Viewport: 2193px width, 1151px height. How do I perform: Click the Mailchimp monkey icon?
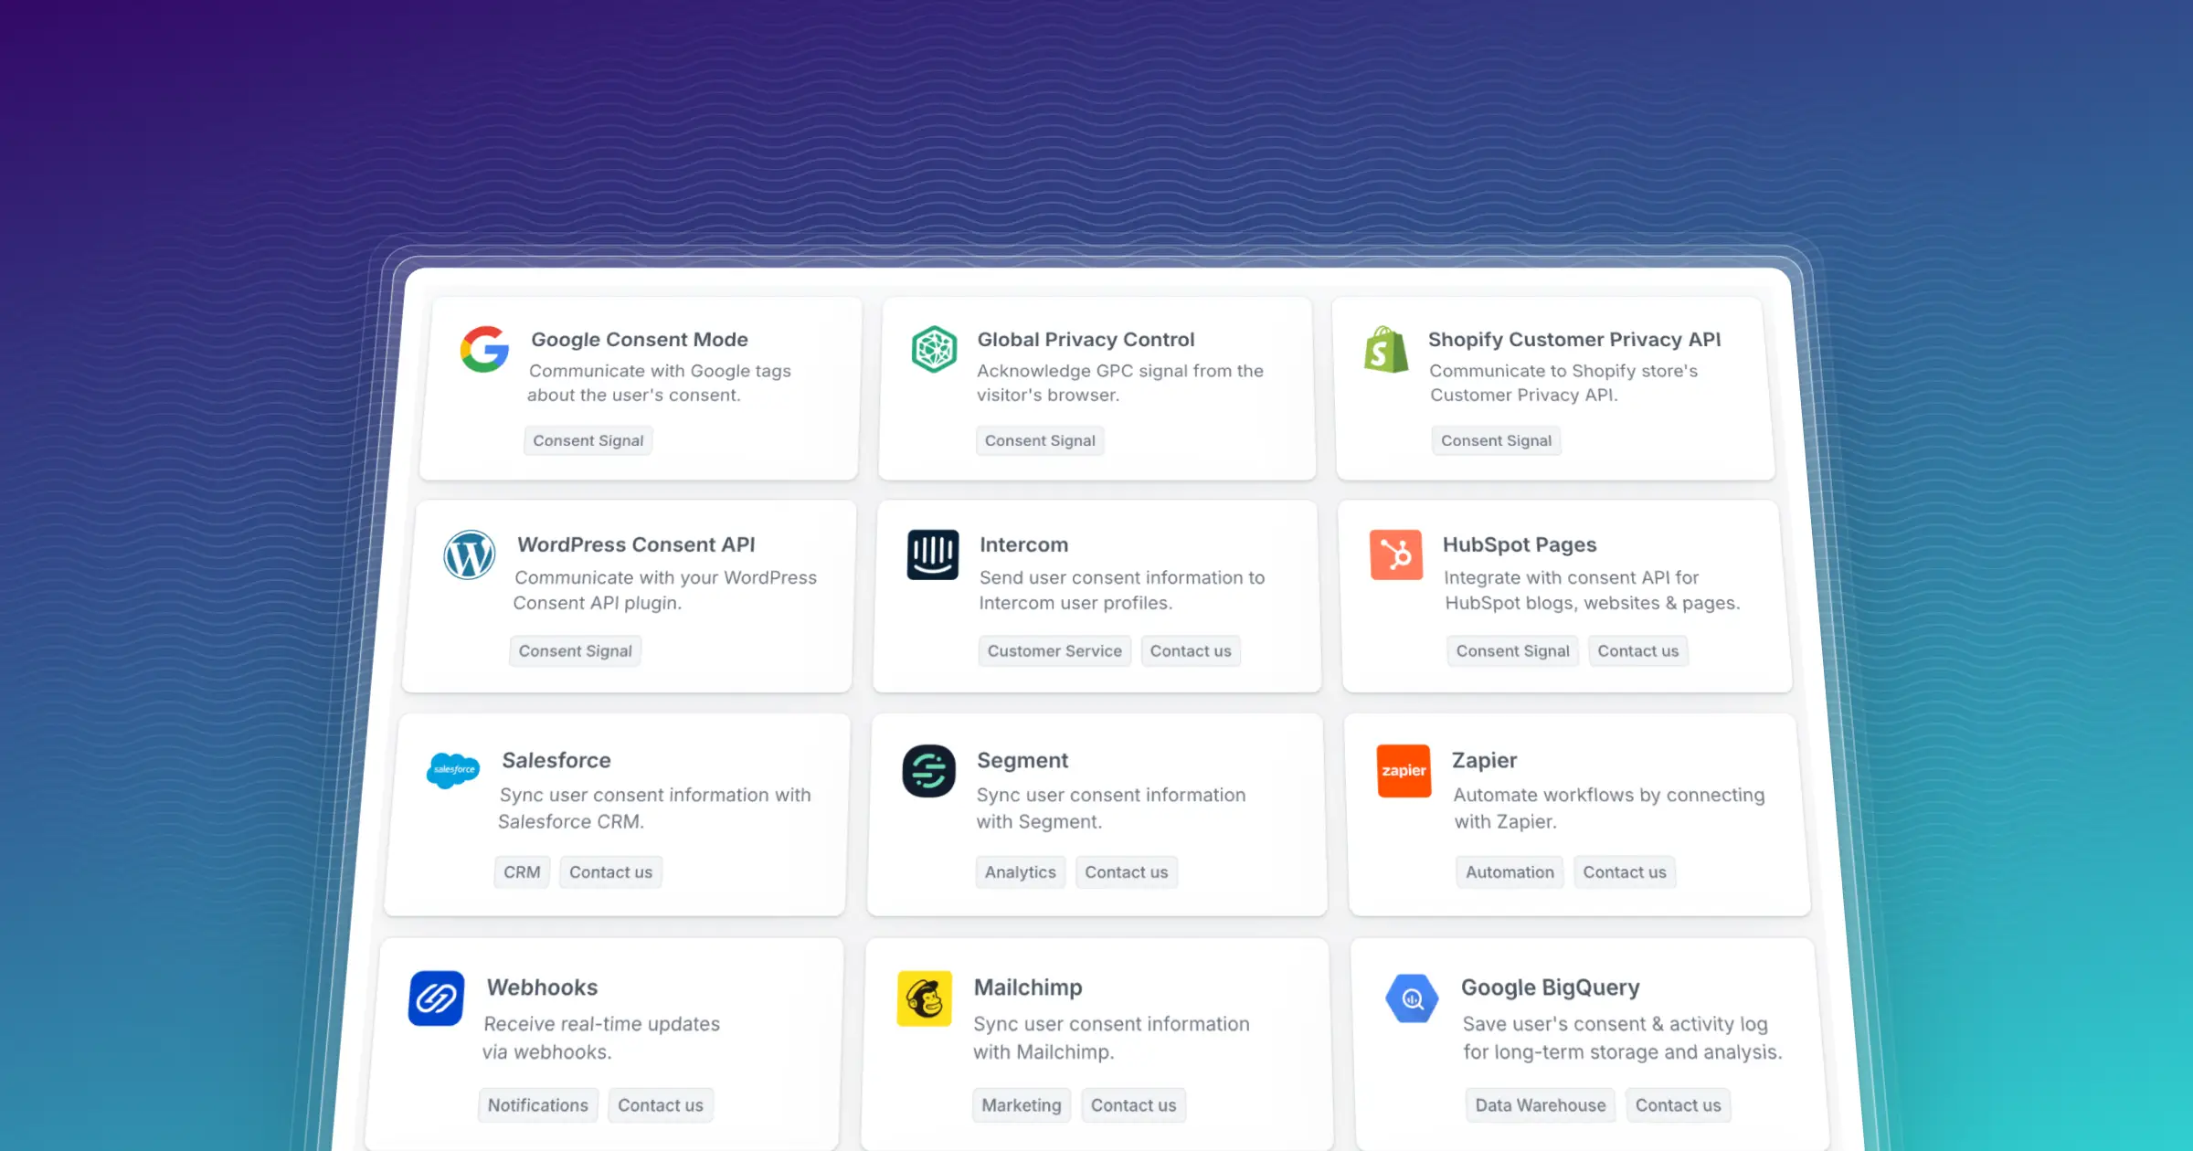point(924,998)
